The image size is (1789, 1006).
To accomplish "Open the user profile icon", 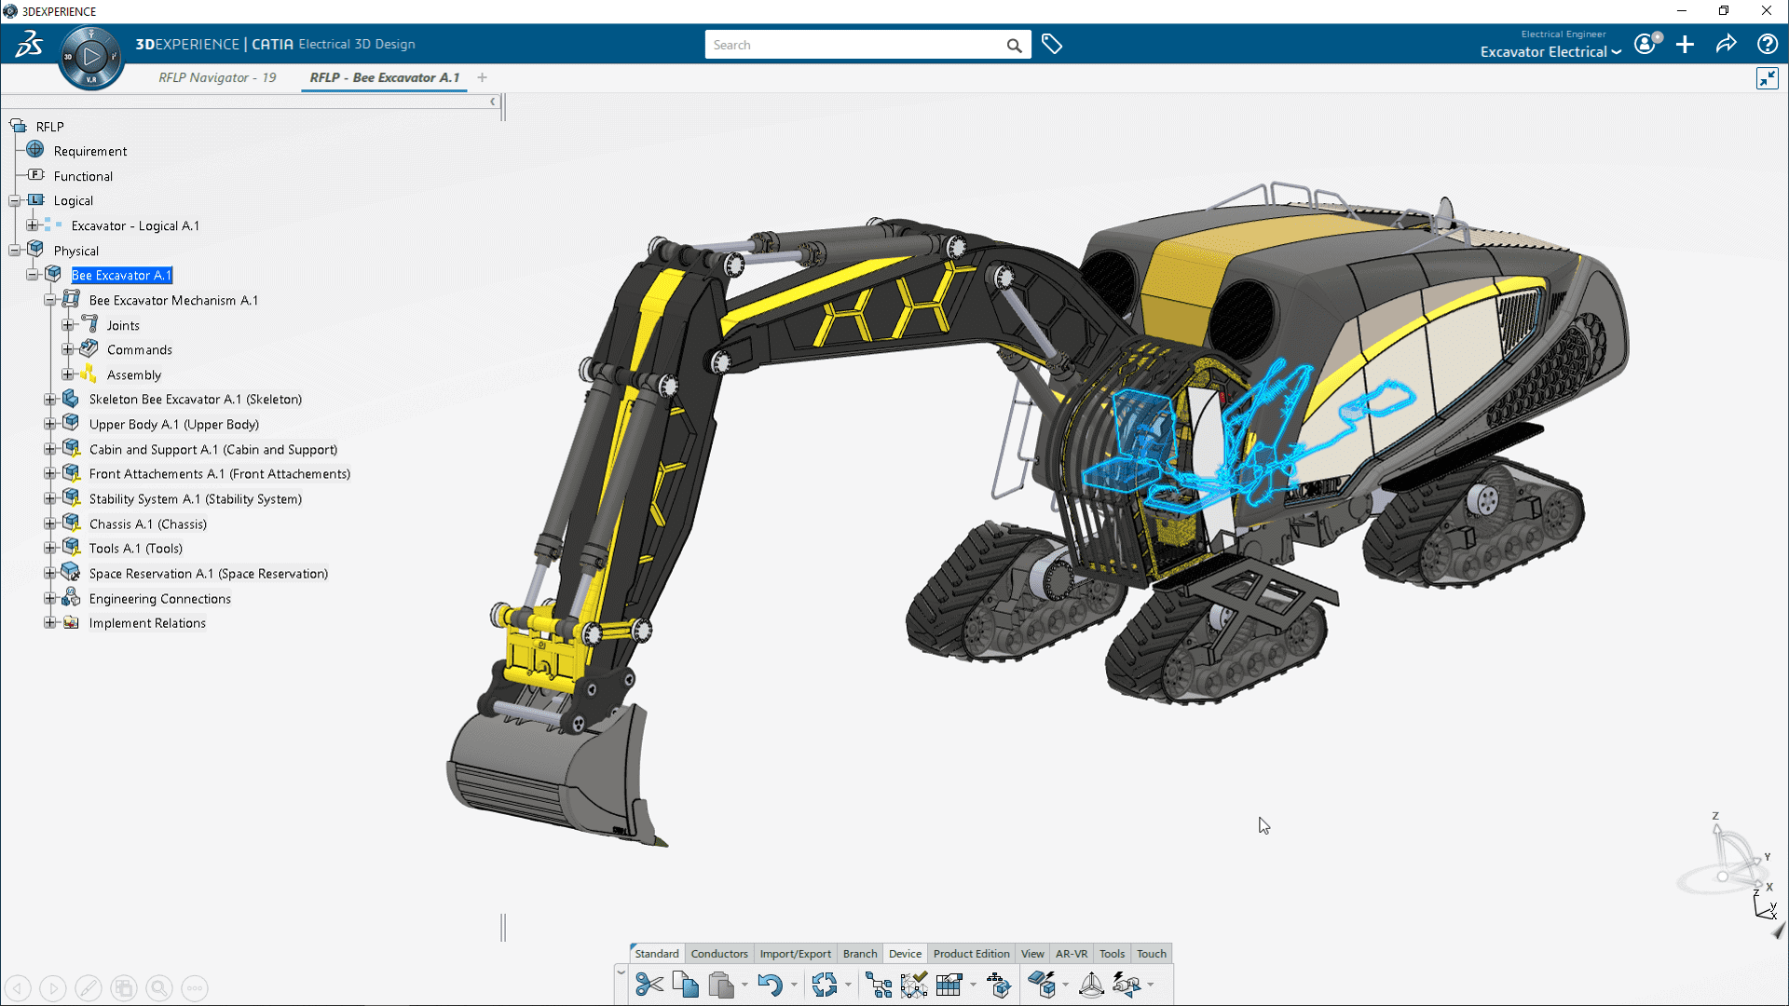I will click(x=1646, y=44).
